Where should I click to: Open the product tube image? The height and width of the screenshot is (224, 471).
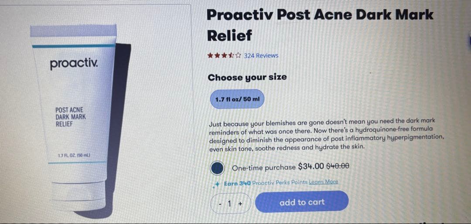coord(78,117)
